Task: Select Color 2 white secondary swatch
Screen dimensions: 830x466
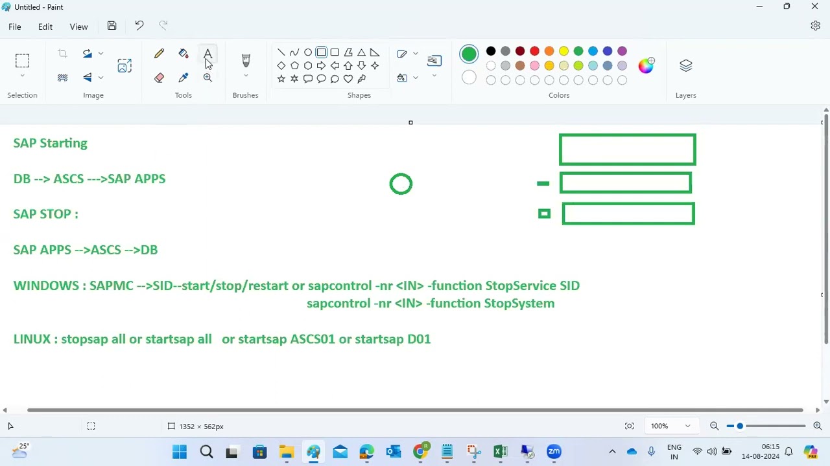Action: (469, 78)
